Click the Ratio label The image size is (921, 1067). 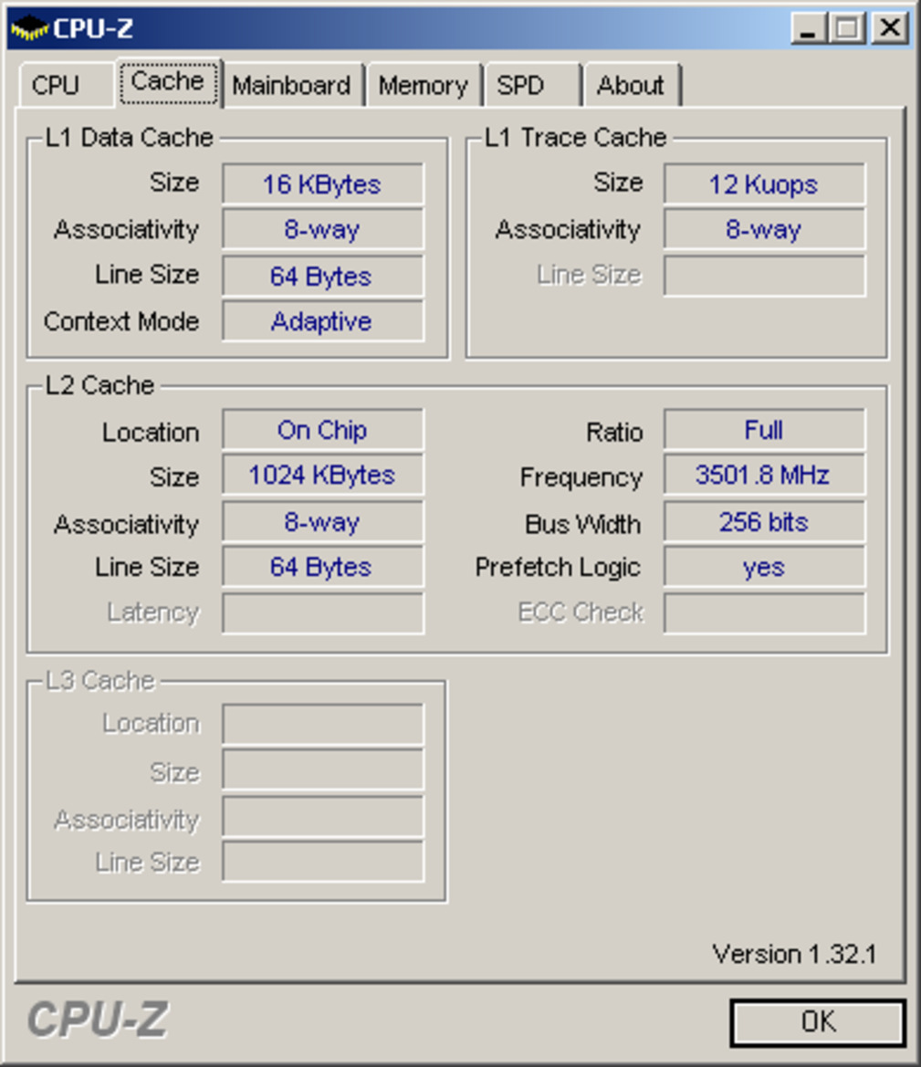614,432
